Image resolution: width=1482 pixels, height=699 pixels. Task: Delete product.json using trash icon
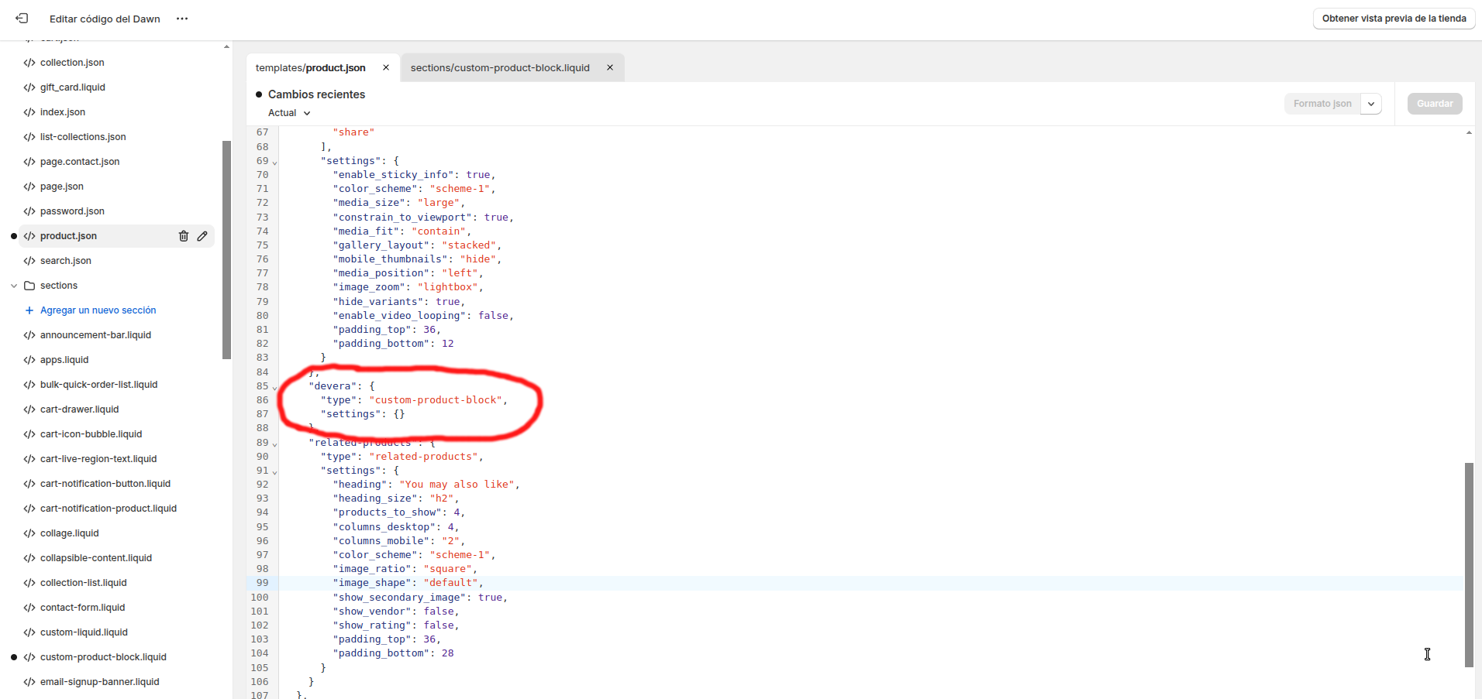184,236
